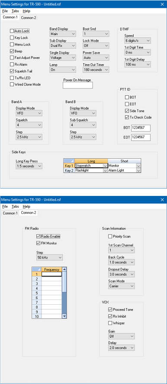This screenshot has width=167, height=384.
Task: Open Tabs menu in the window showing Common 1 settings
Action: pyautogui.click(x=15, y=11)
